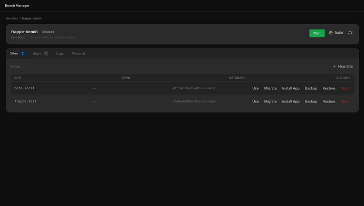364x206 pixels.
Task: Start the frappe-bench server
Action: pos(317,33)
